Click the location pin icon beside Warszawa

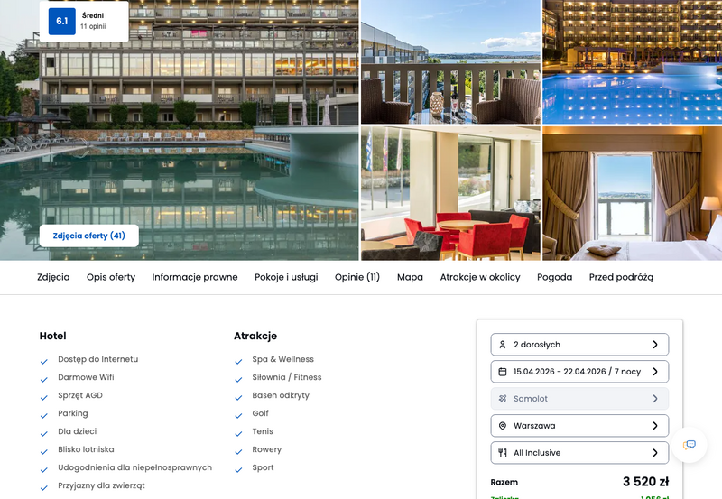tap(503, 426)
